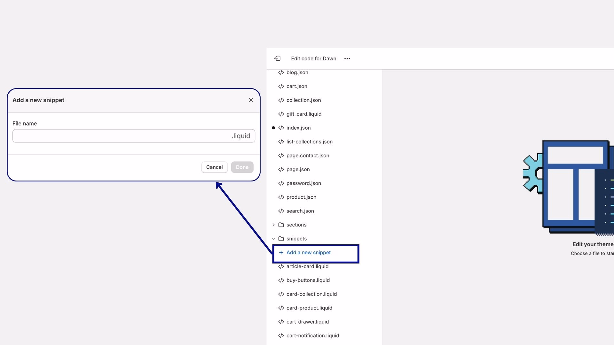Click the Cancel button in dialog
Viewport: 614px width, 345px height.
click(214, 167)
